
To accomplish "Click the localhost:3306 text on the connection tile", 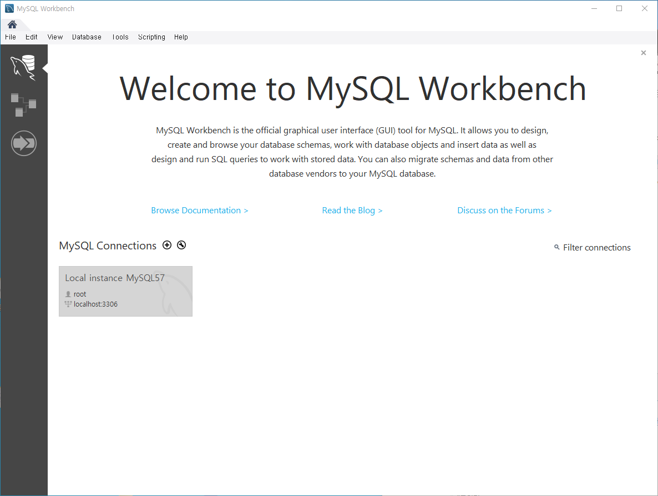I will (x=95, y=304).
